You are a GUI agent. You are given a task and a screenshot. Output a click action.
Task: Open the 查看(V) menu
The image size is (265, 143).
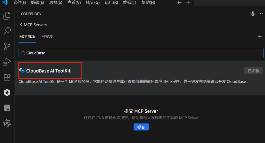click(74, 3)
